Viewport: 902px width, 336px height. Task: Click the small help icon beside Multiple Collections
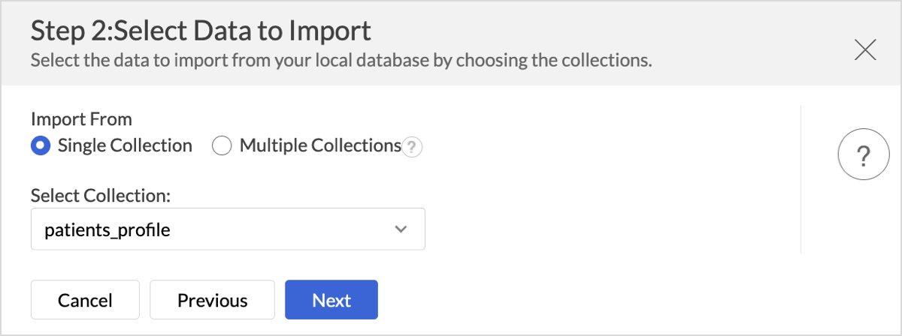click(x=412, y=147)
